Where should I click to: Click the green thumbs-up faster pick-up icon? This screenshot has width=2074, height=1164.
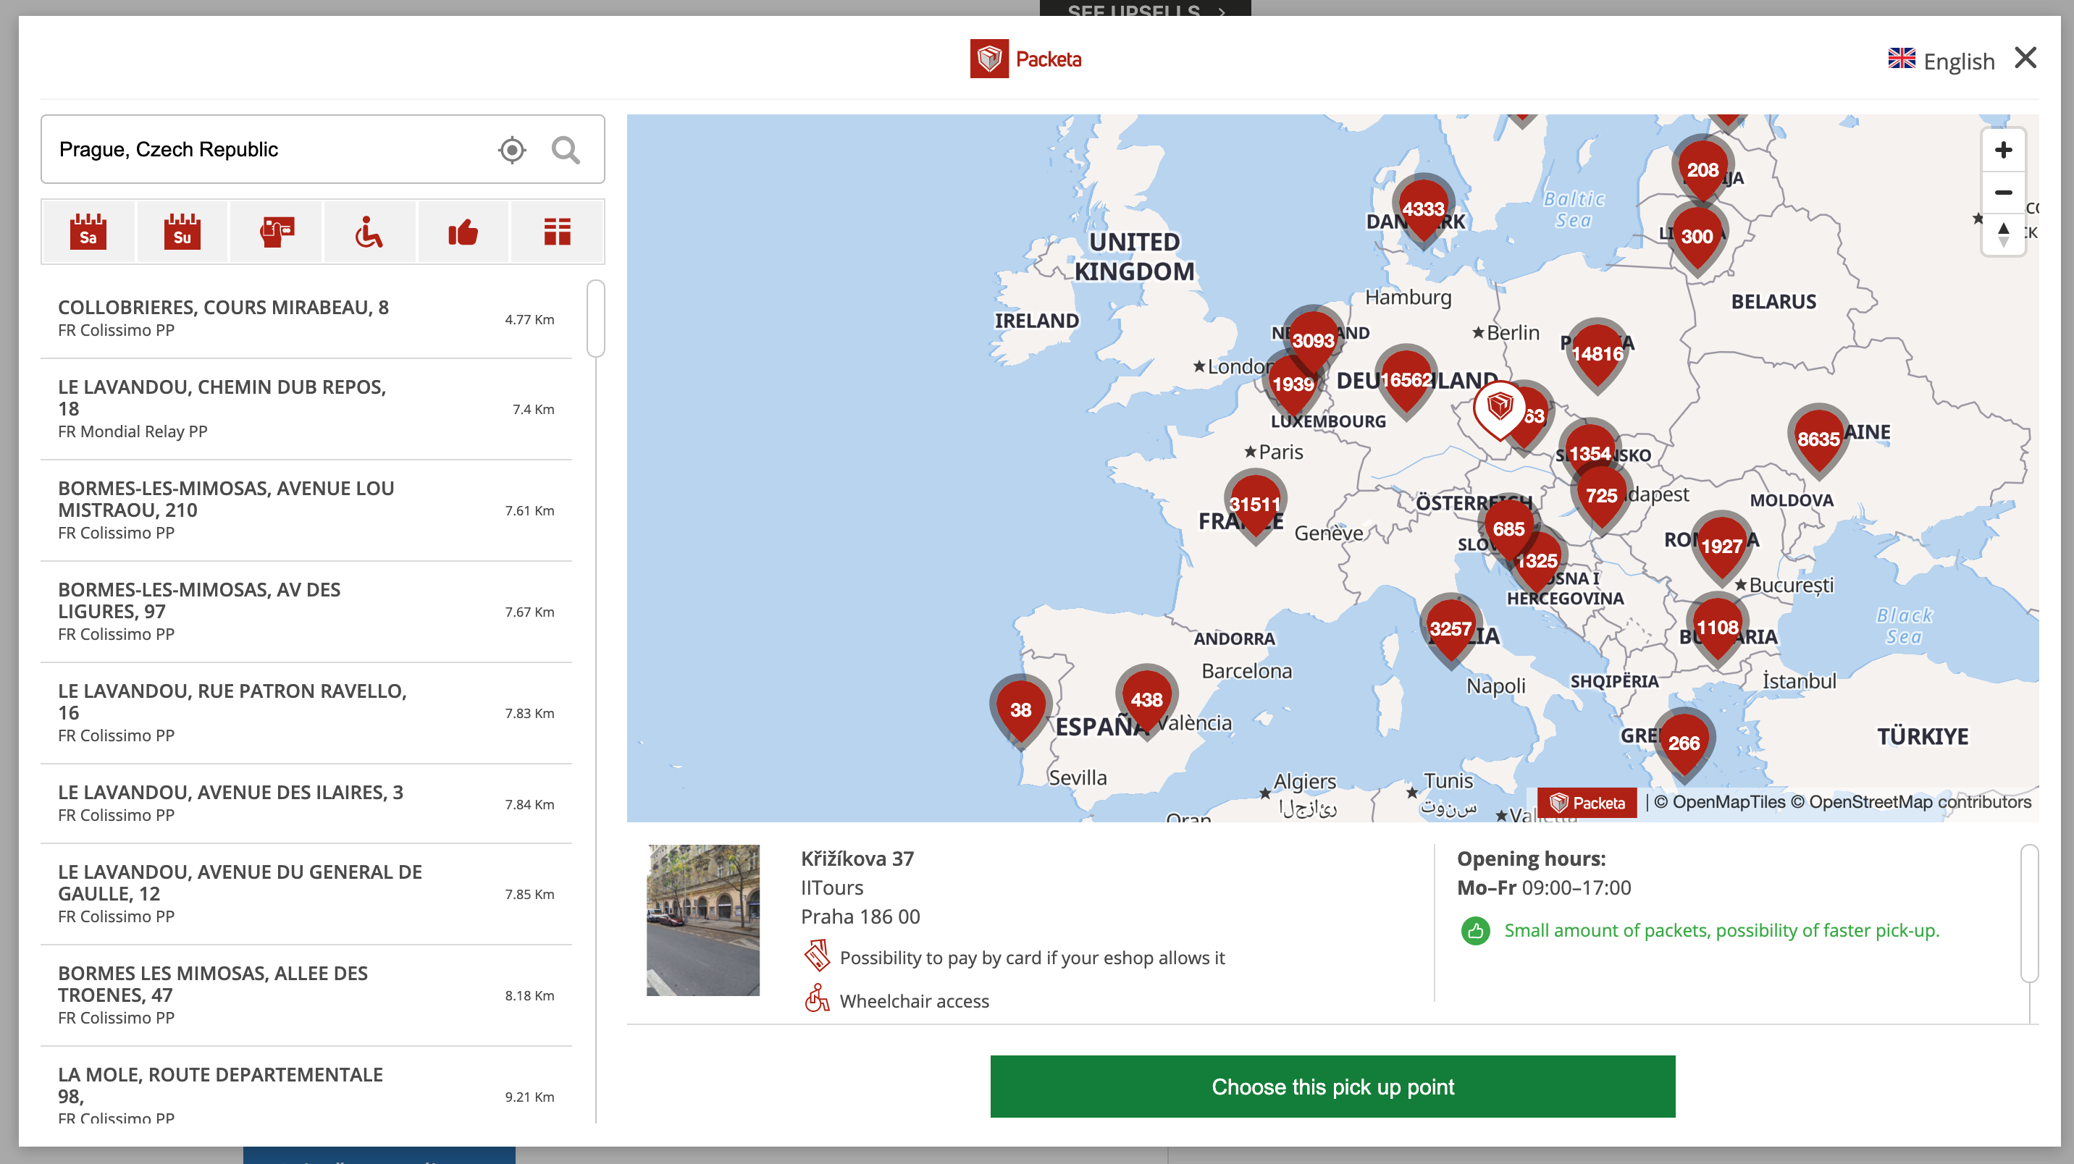pyautogui.click(x=1475, y=931)
